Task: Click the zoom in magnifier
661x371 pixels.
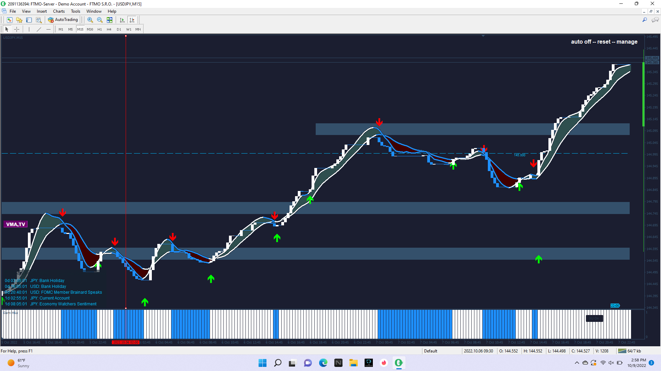Action: (90, 20)
